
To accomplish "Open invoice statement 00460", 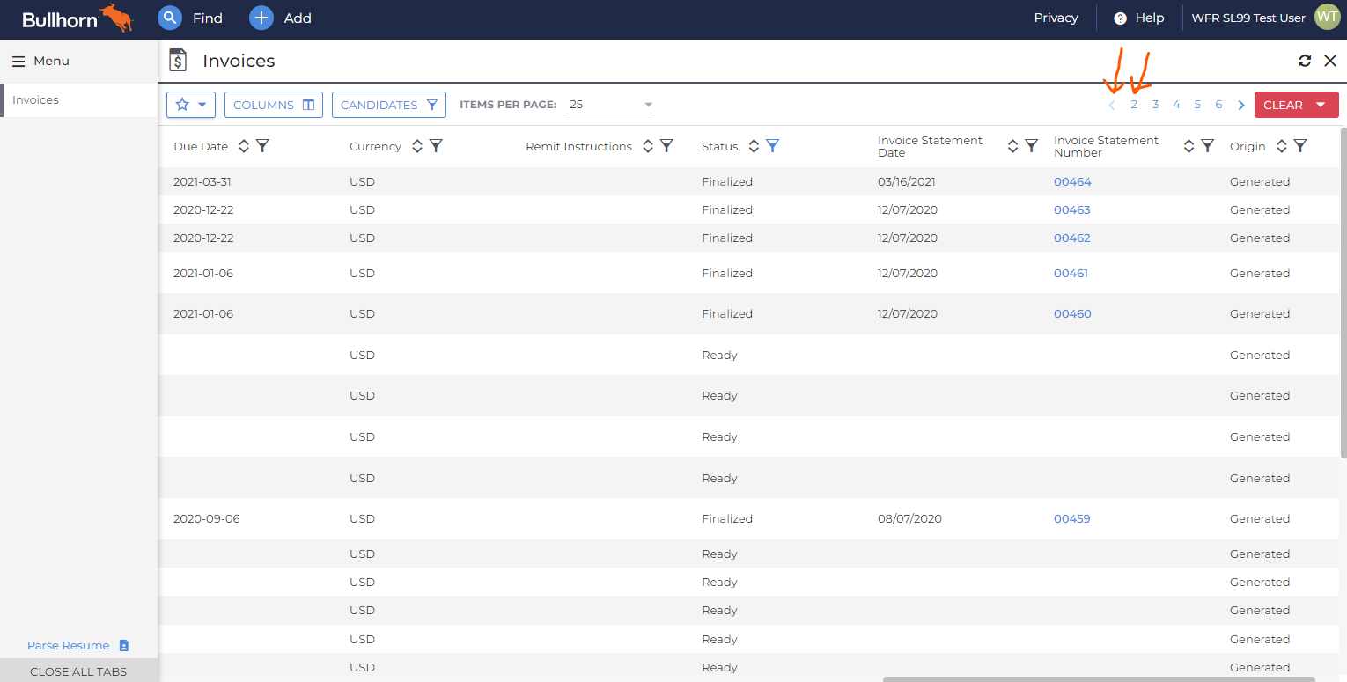I will pyautogui.click(x=1072, y=314).
